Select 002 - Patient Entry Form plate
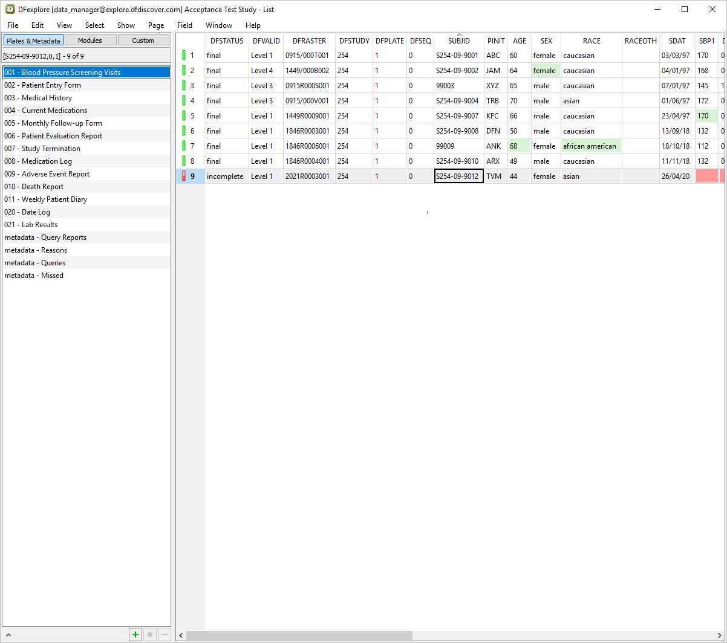Screen dimensions: 727x643 tap(42, 85)
